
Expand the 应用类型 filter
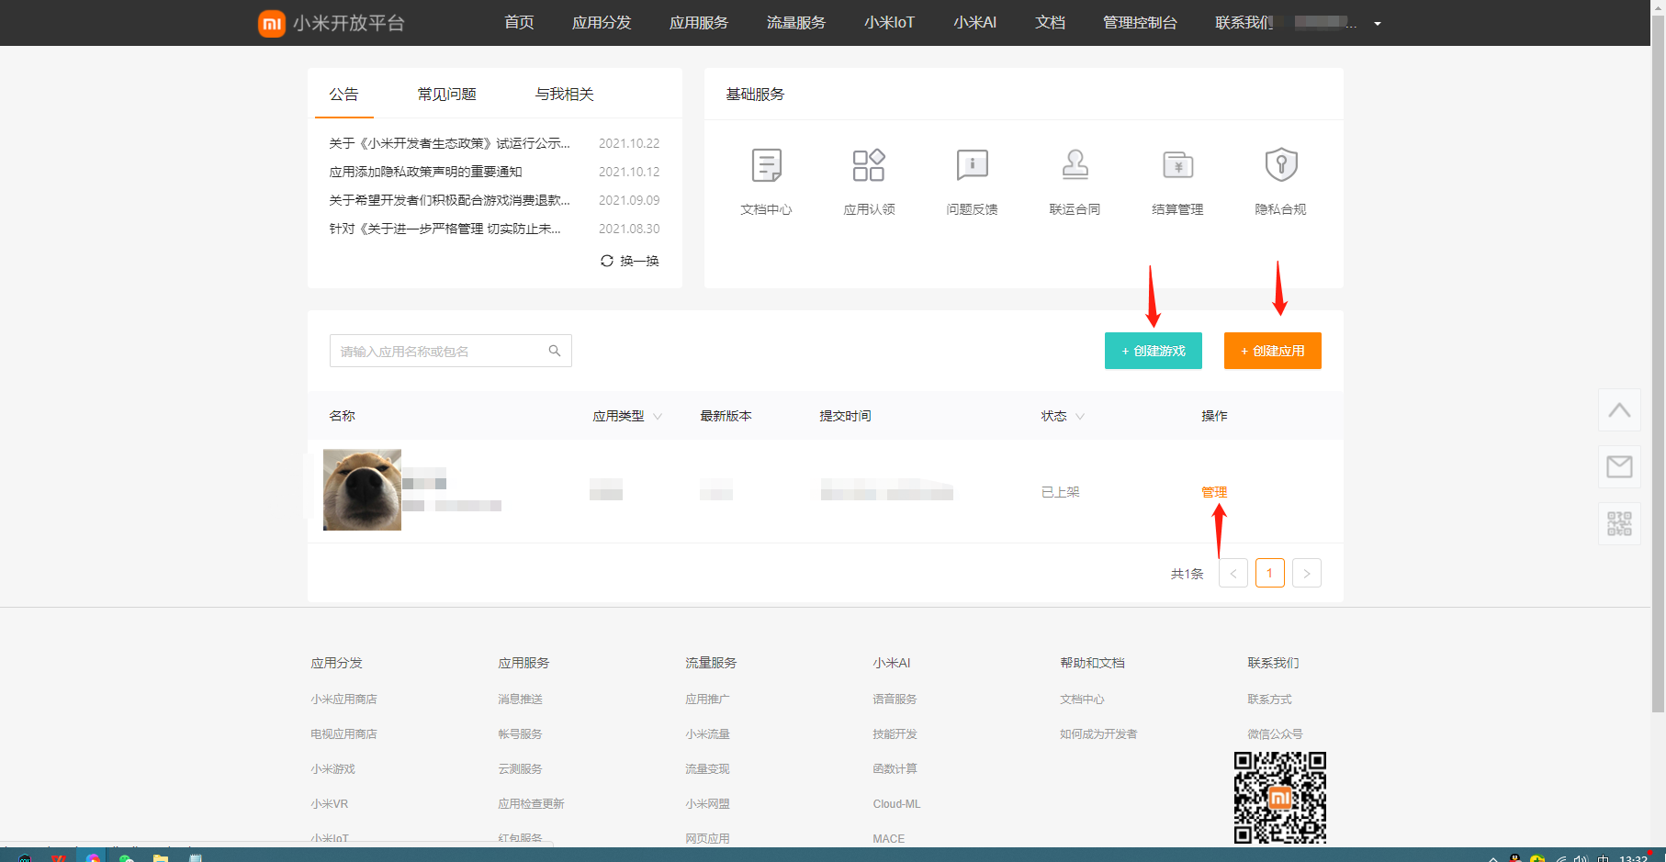[x=658, y=417]
